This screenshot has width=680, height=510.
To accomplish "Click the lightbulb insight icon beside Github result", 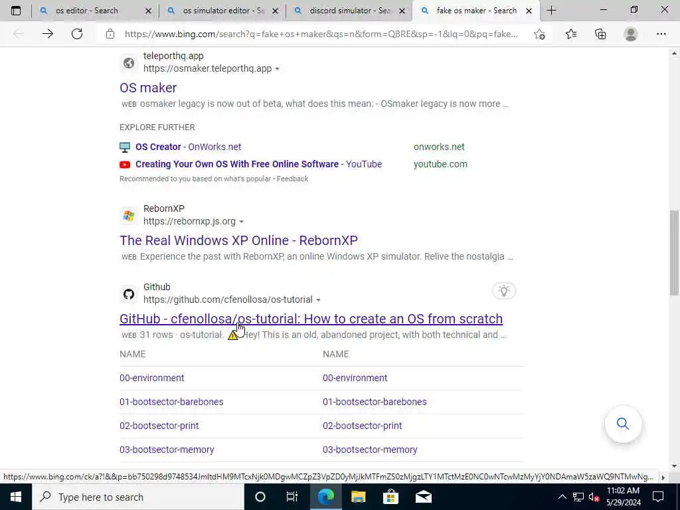I will pyautogui.click(x=504, y=291).
